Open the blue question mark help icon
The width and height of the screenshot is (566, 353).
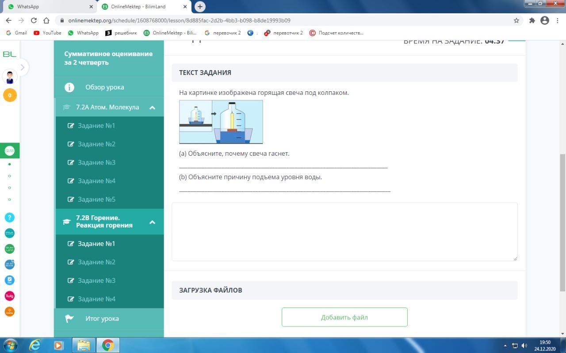tap(9, 218)
